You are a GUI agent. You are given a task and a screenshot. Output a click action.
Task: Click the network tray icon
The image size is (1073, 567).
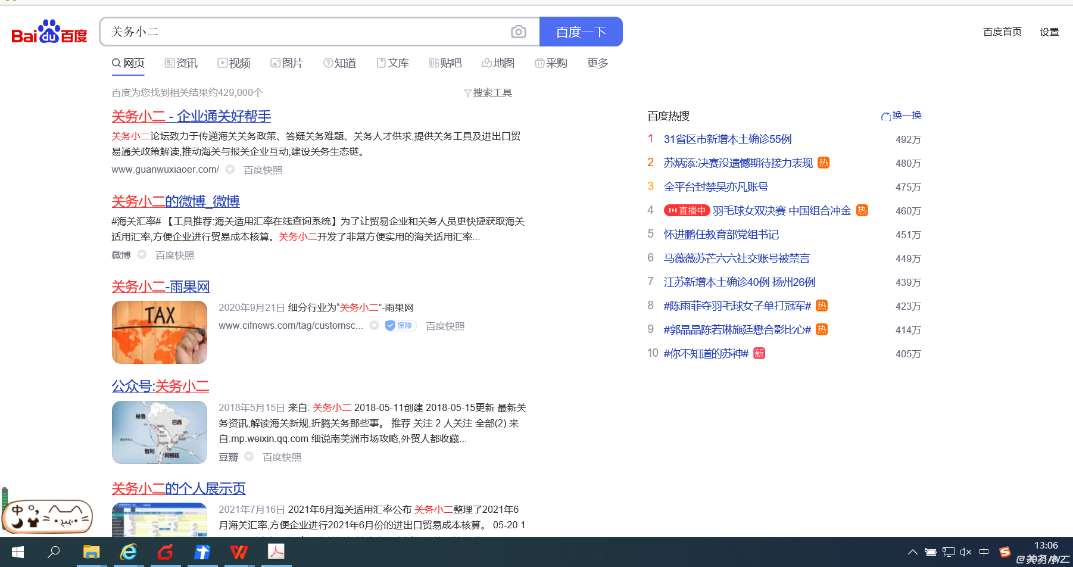[948, 552]
